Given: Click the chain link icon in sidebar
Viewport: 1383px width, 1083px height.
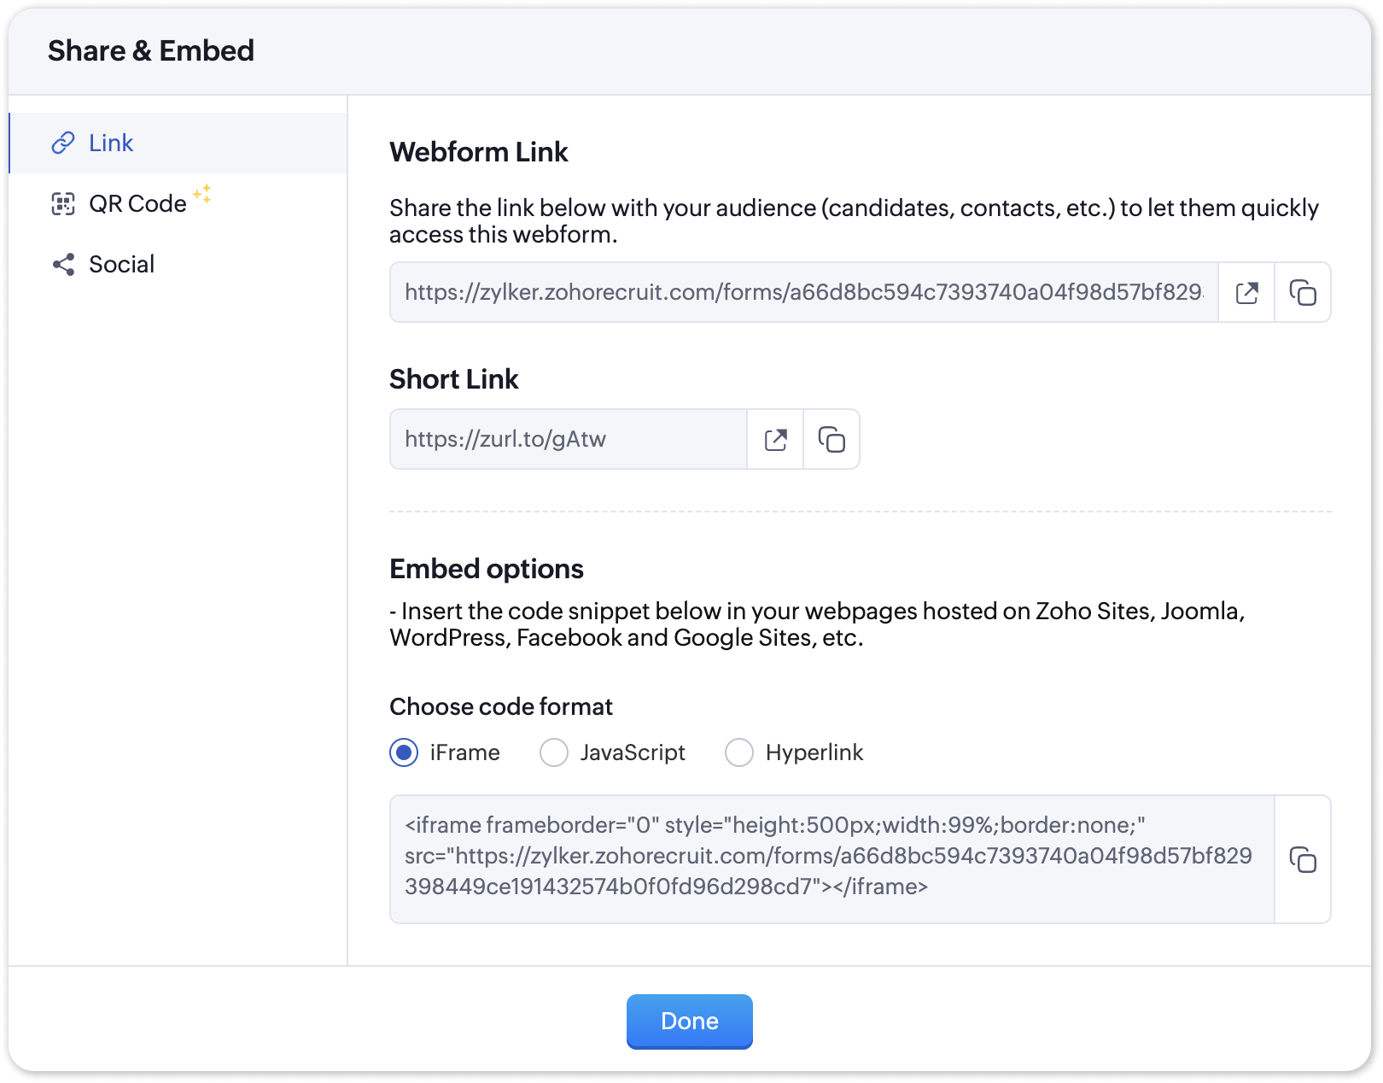Looking at the screenshot, I should pyautogui.click(x=63, y=143).
